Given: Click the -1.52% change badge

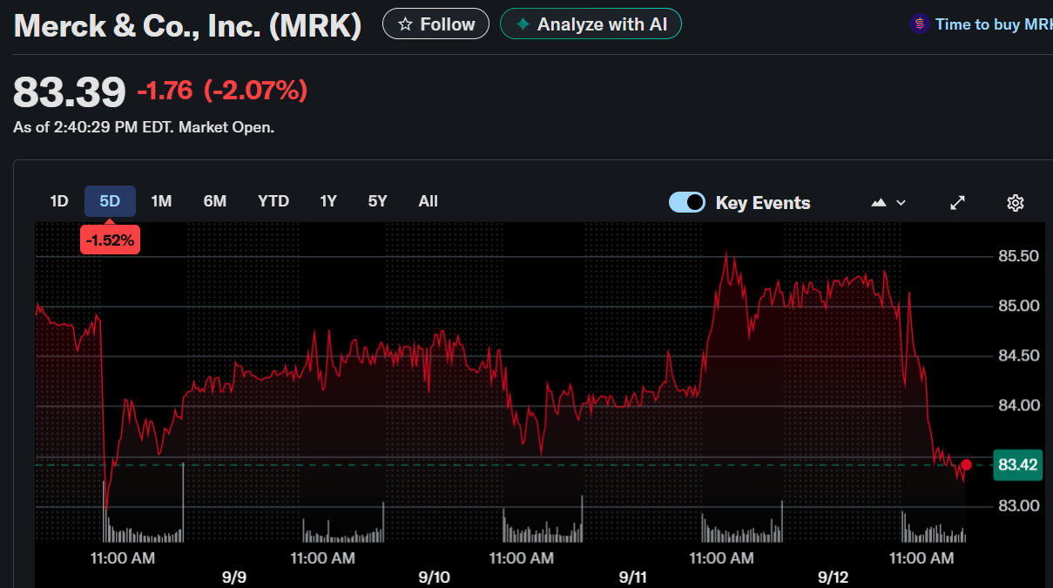Looking at the screenshot, I should point(110,240).
